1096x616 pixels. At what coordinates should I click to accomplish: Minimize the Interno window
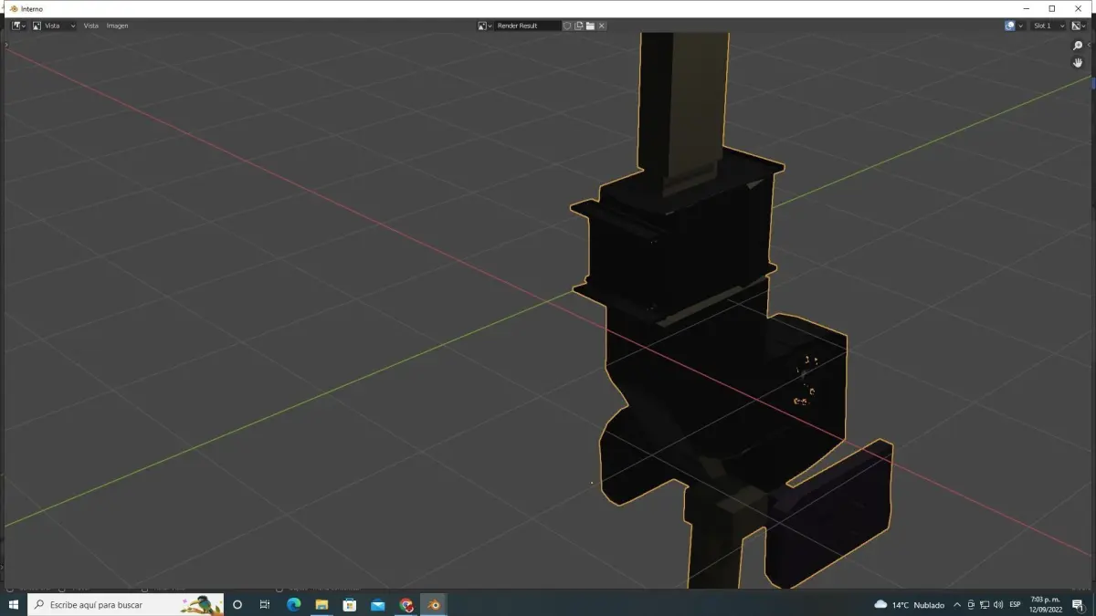[1027, 8]
